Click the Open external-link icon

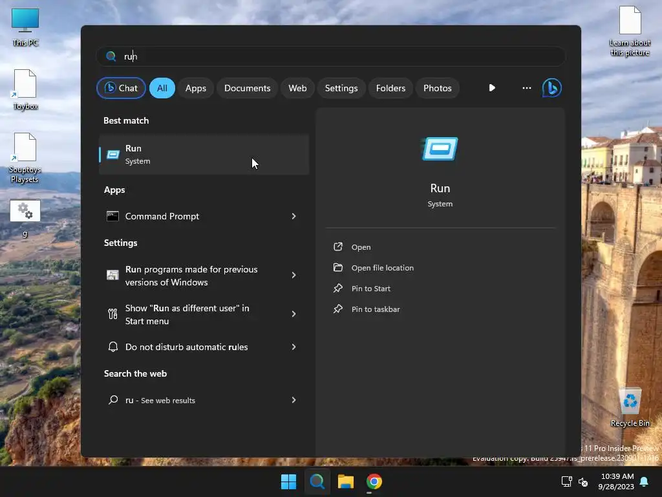tap(337, 247)
